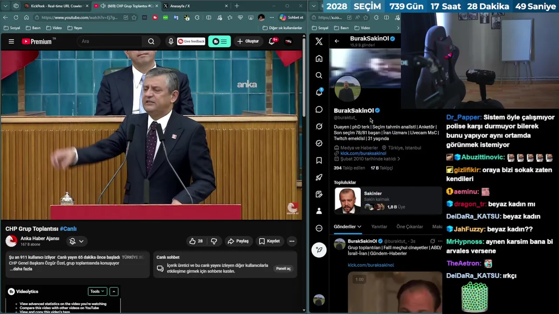Open the Yayın bookmarks folder
The height and width of the screenshot is (314, 559).
click(75, 28)
